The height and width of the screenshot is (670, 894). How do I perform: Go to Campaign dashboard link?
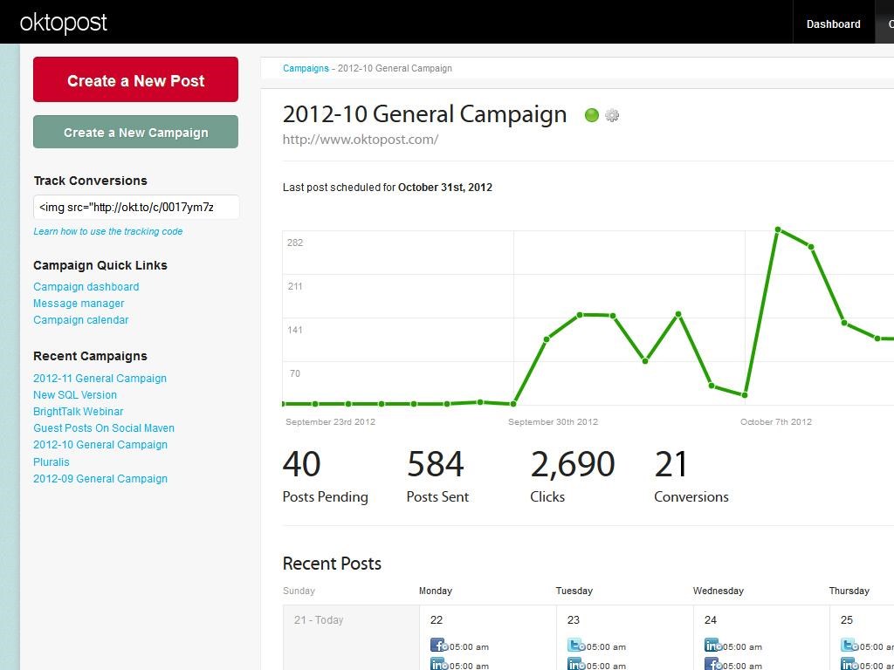(x=86, y=286)
